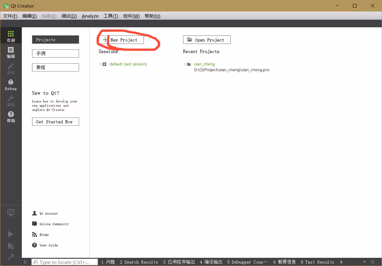Click the folder icon on Open Project
Screen dimensions: 382x266
(190, 40)
